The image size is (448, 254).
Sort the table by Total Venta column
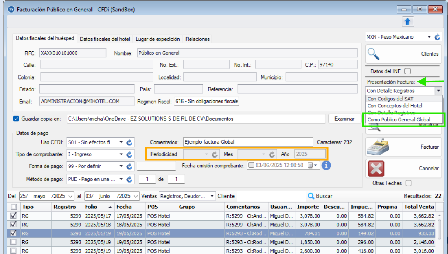419,207
